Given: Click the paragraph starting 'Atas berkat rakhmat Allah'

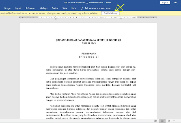Looking at the screenshot, I should pyautogui.click(x=91, y=97).
